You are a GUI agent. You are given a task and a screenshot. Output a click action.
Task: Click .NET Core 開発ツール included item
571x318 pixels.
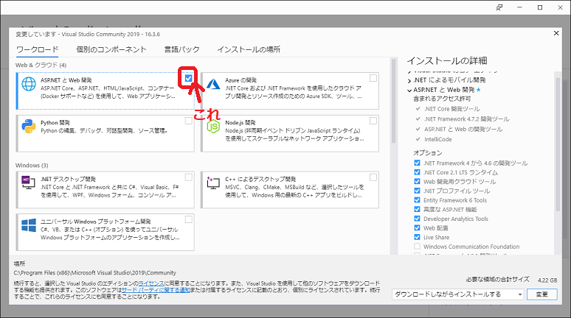[452, 109]
